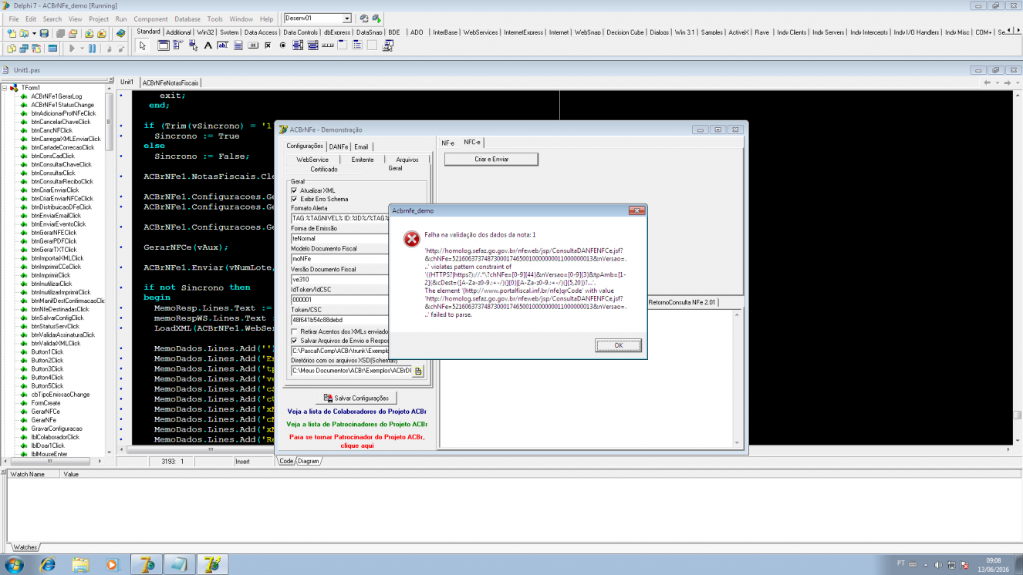This screenshot has height=575, width=1023.
Task: Click the Pause program icon
Action: pos(92,48)
